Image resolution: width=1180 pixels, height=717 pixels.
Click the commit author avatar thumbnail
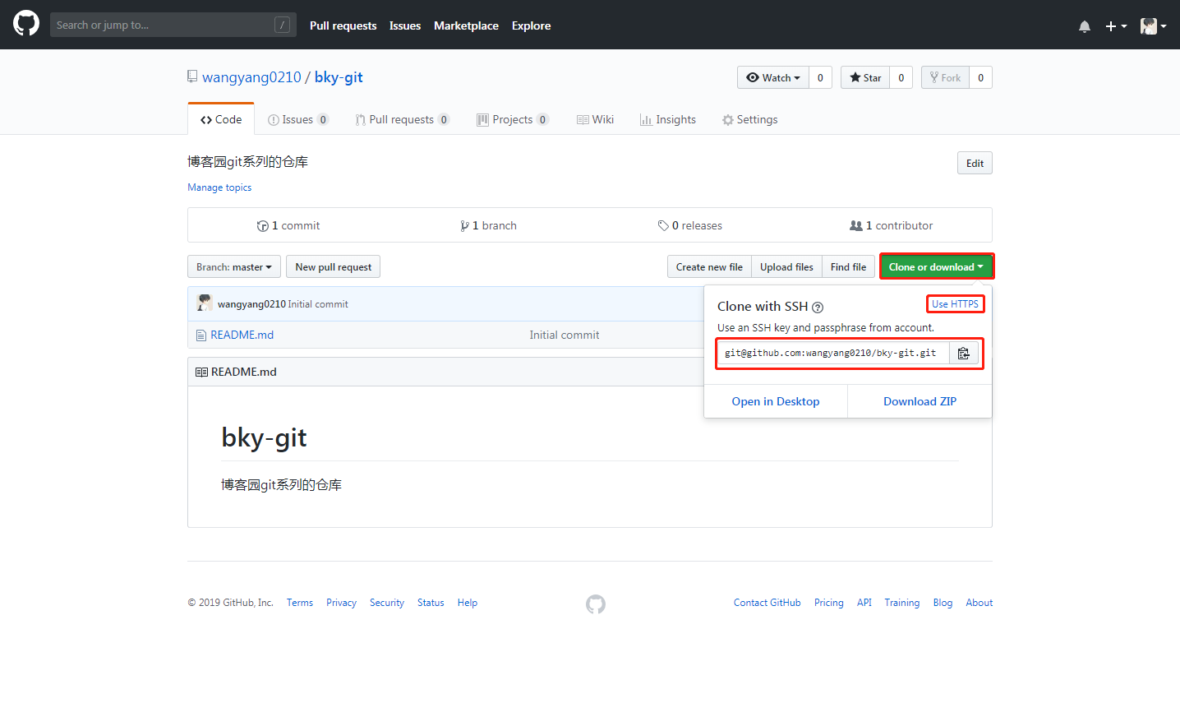(205, 303)
